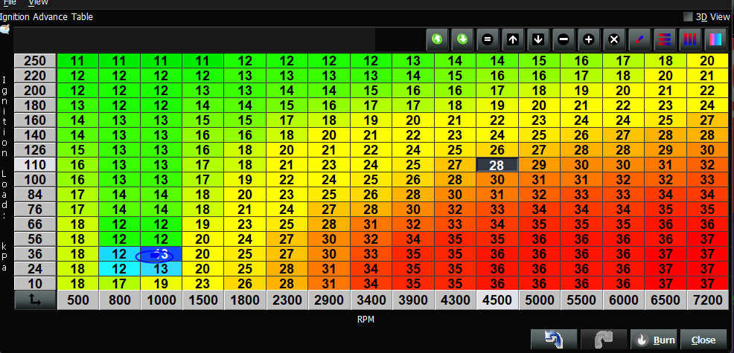Image resolution: width=734 pixels, height=353 pixels.
Task: Click the increment up-arrow icon
Action: pos(512,39)
